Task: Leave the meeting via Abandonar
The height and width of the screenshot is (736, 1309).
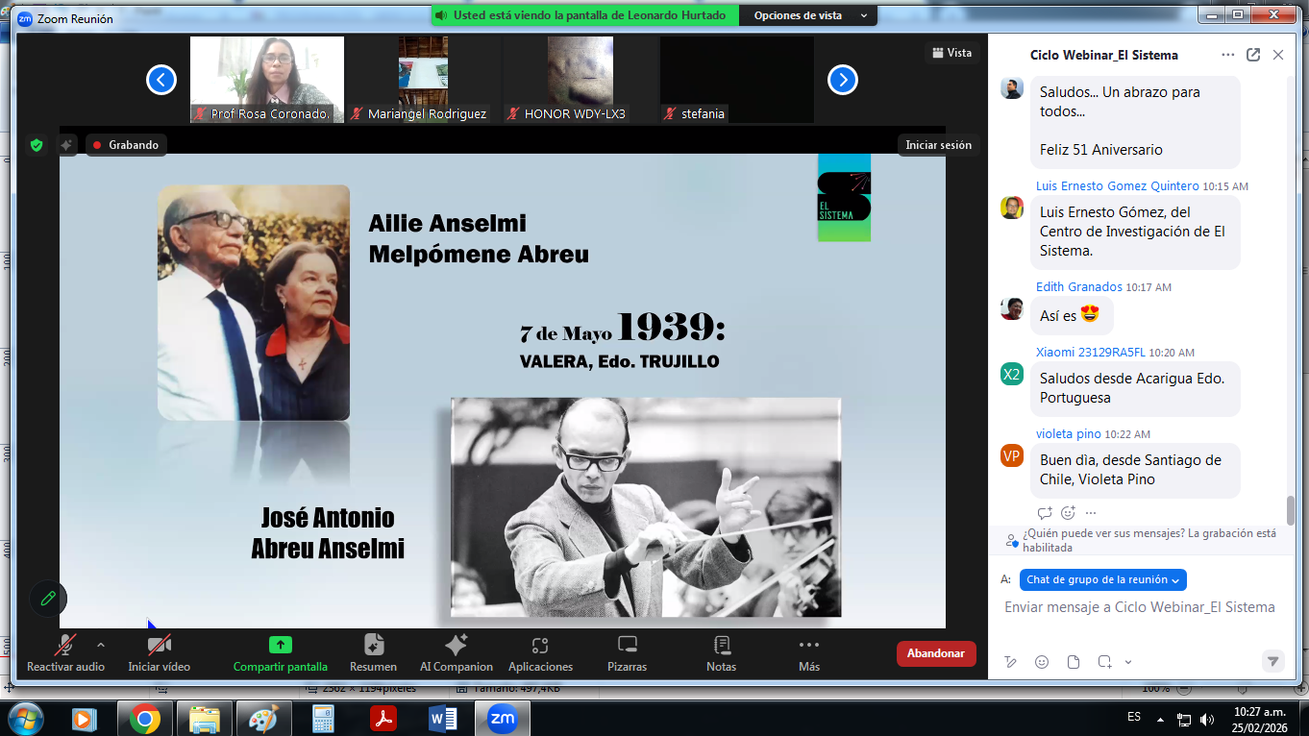Action: [x=936, y=652]
